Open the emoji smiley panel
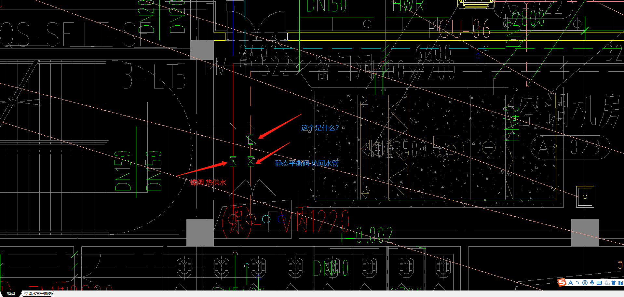Screen dimensions: 624x297 tap(585, 283)
